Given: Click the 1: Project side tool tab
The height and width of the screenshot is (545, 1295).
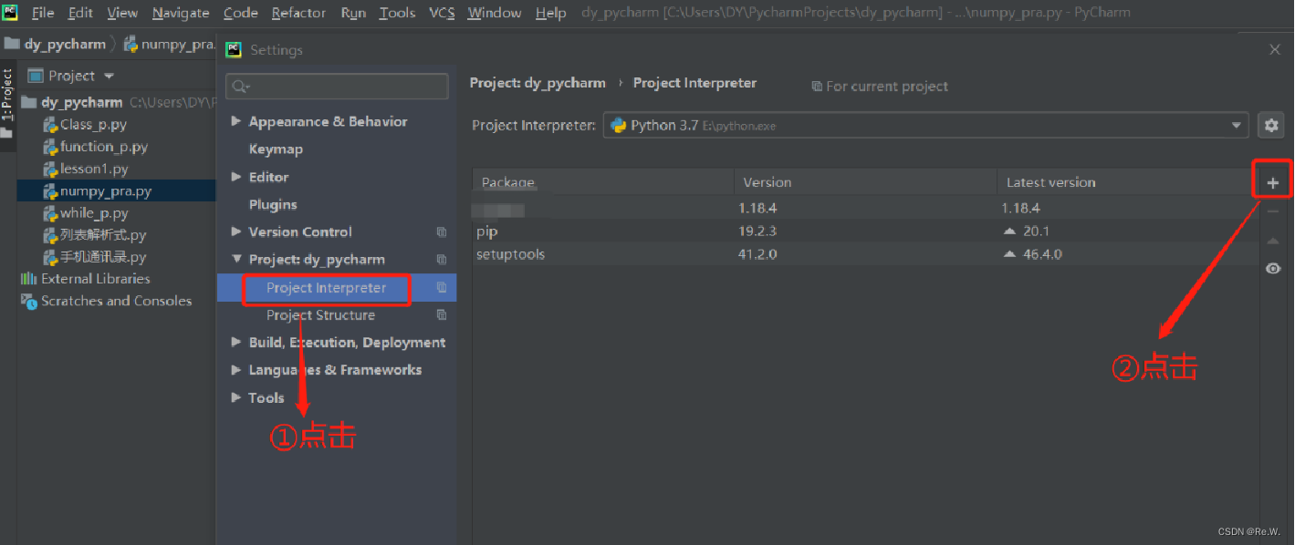Looking at the screenshot, I should pyautogui.click(x=7, y=95).
